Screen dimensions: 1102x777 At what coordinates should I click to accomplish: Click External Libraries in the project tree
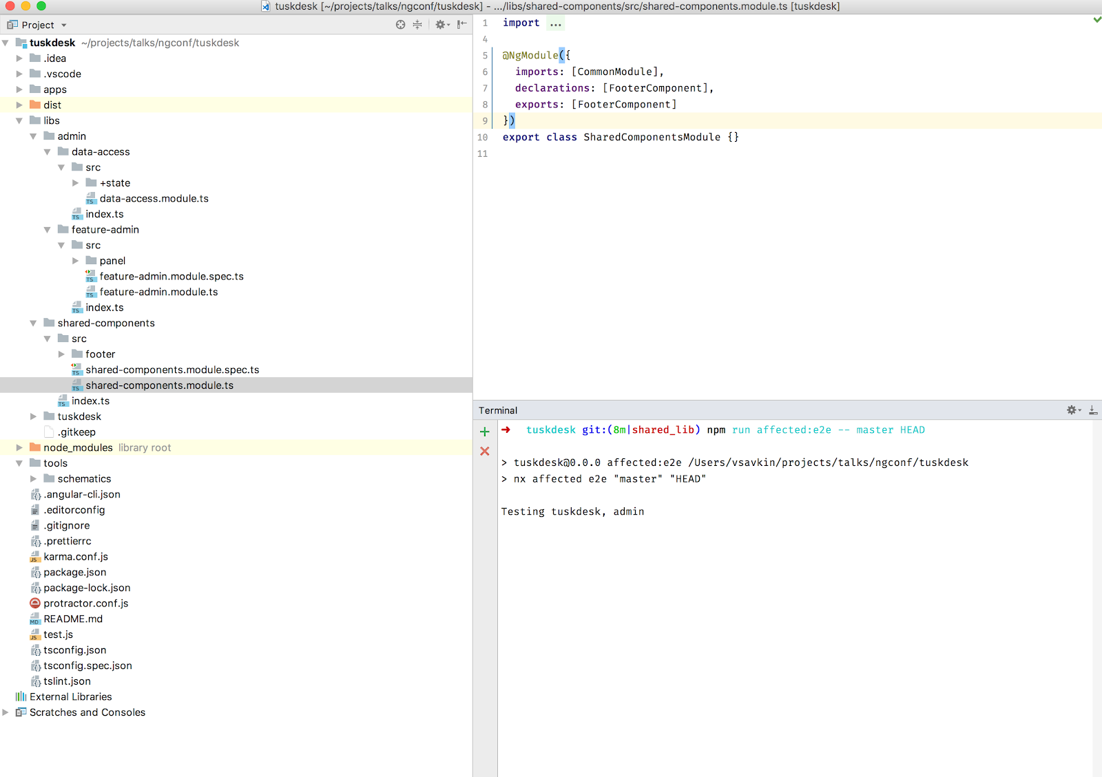[x=70, y=696]
